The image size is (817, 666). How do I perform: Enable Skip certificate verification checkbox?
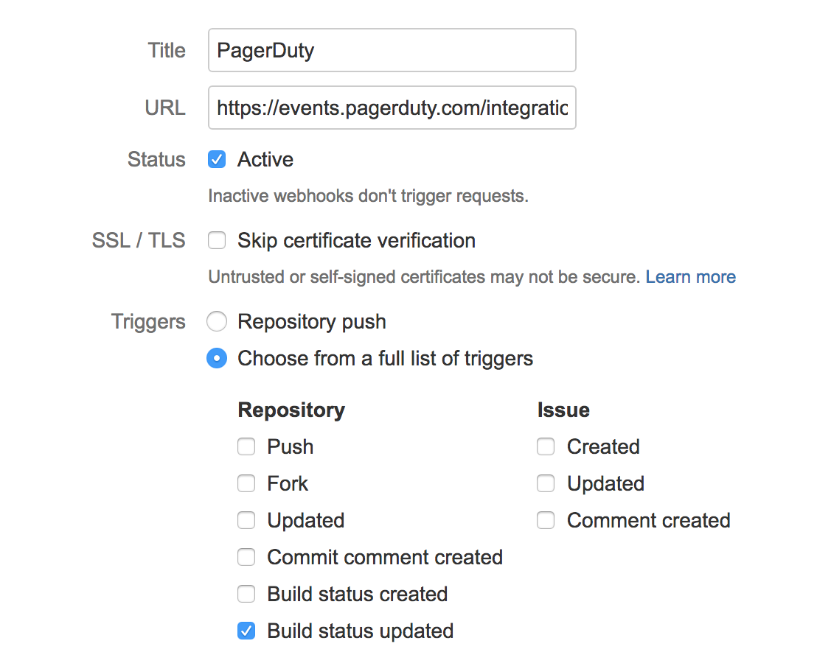pyautogui.click(x=217, y=241)
